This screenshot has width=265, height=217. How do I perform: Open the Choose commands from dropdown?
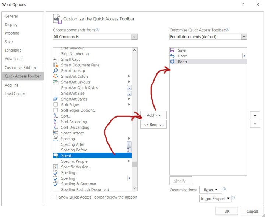pyautogui.click(x=134, y=37)
